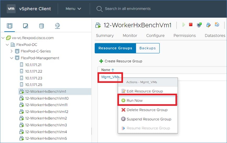This screenshot has height=143, width=227.
Task: Sort by the Name column arrow
Action: point(113,70)
